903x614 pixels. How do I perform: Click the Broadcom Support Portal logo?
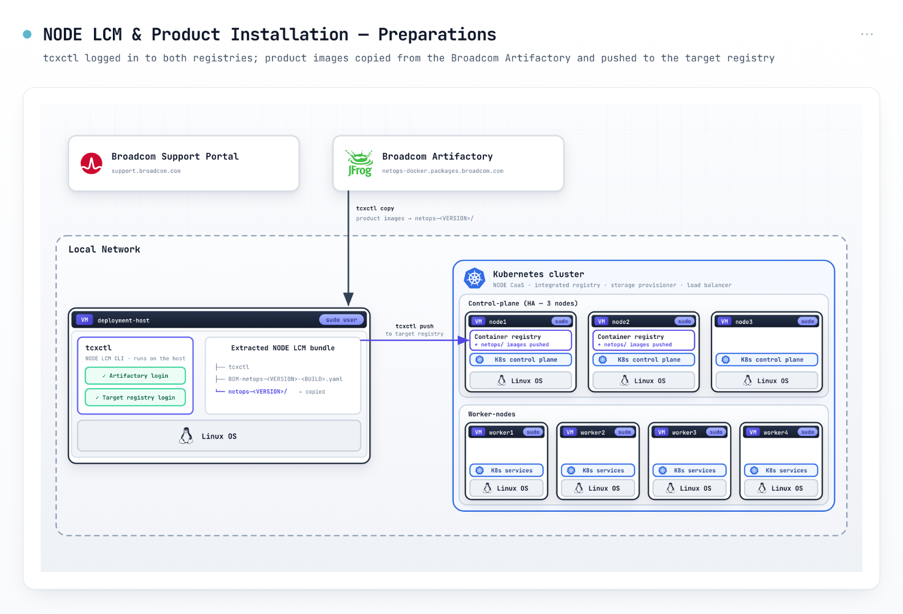[x=91, y=163]
